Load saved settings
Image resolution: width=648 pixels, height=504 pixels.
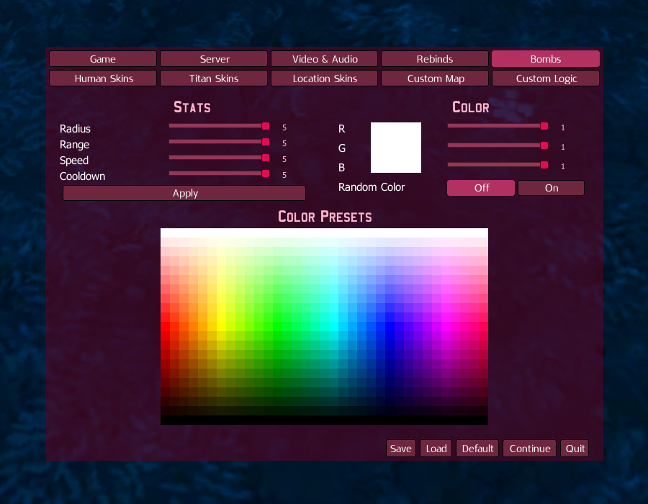coord(436,449)
